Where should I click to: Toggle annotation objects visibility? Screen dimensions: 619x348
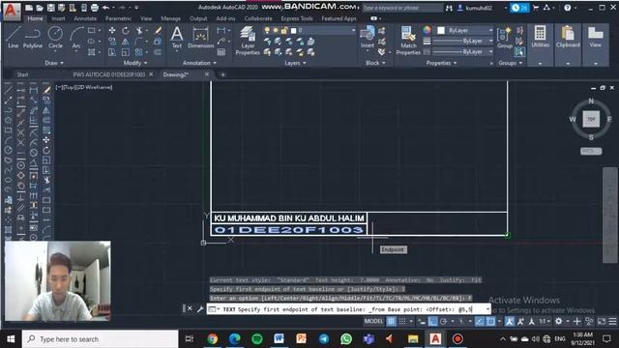(x=510, y=321)
